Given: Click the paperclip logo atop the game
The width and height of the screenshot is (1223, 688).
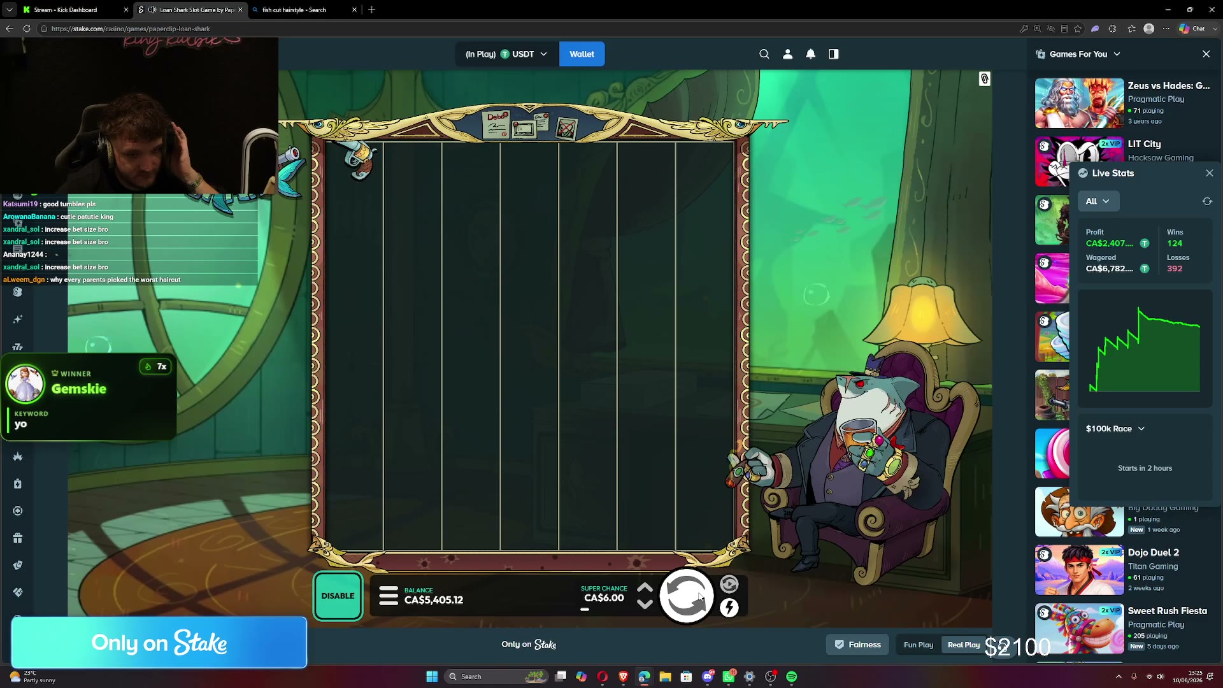Looking at the screenshot, I should click(985, 79).
